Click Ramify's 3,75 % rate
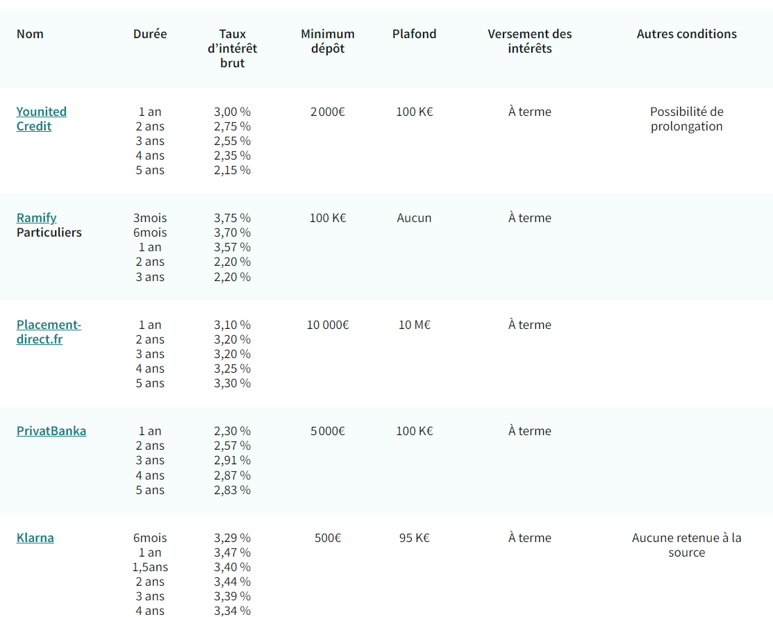773x617 pixels. coord(232,218)
